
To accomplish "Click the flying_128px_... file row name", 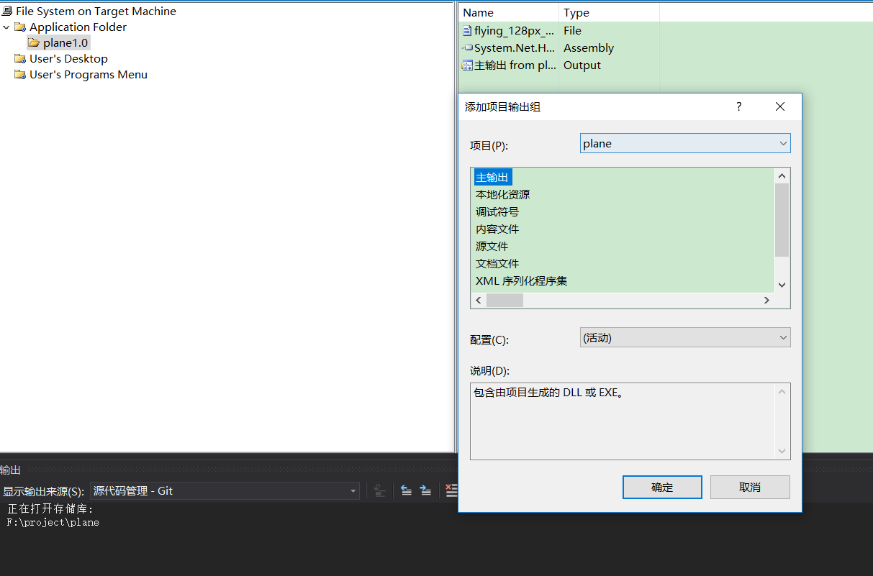I will pos(514,31).
